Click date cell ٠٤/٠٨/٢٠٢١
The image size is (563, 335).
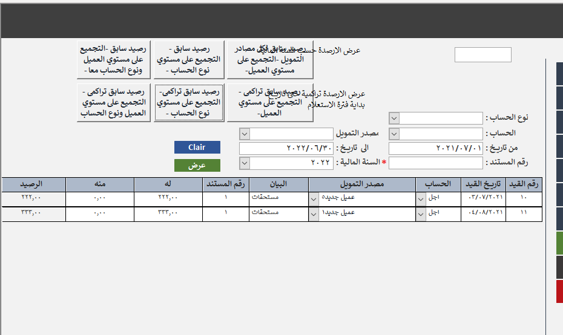coord(483,215)
